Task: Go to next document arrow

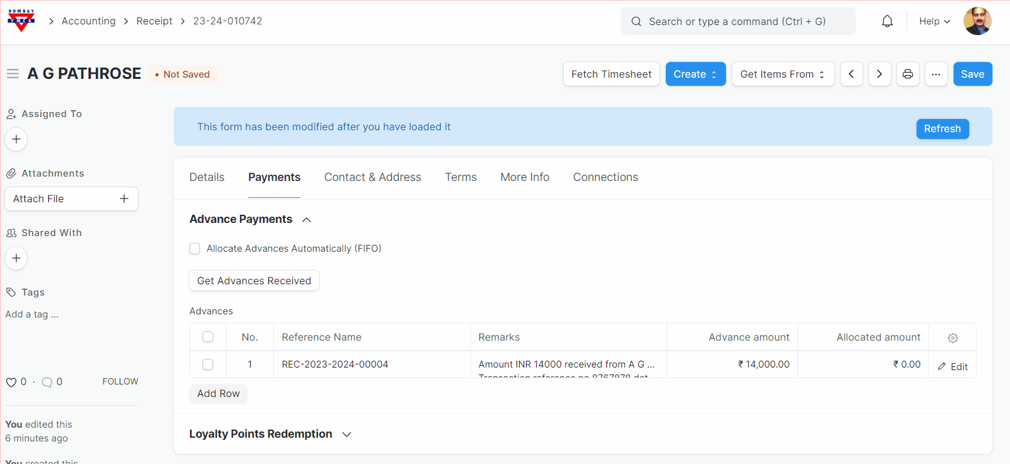Action: 880,74
